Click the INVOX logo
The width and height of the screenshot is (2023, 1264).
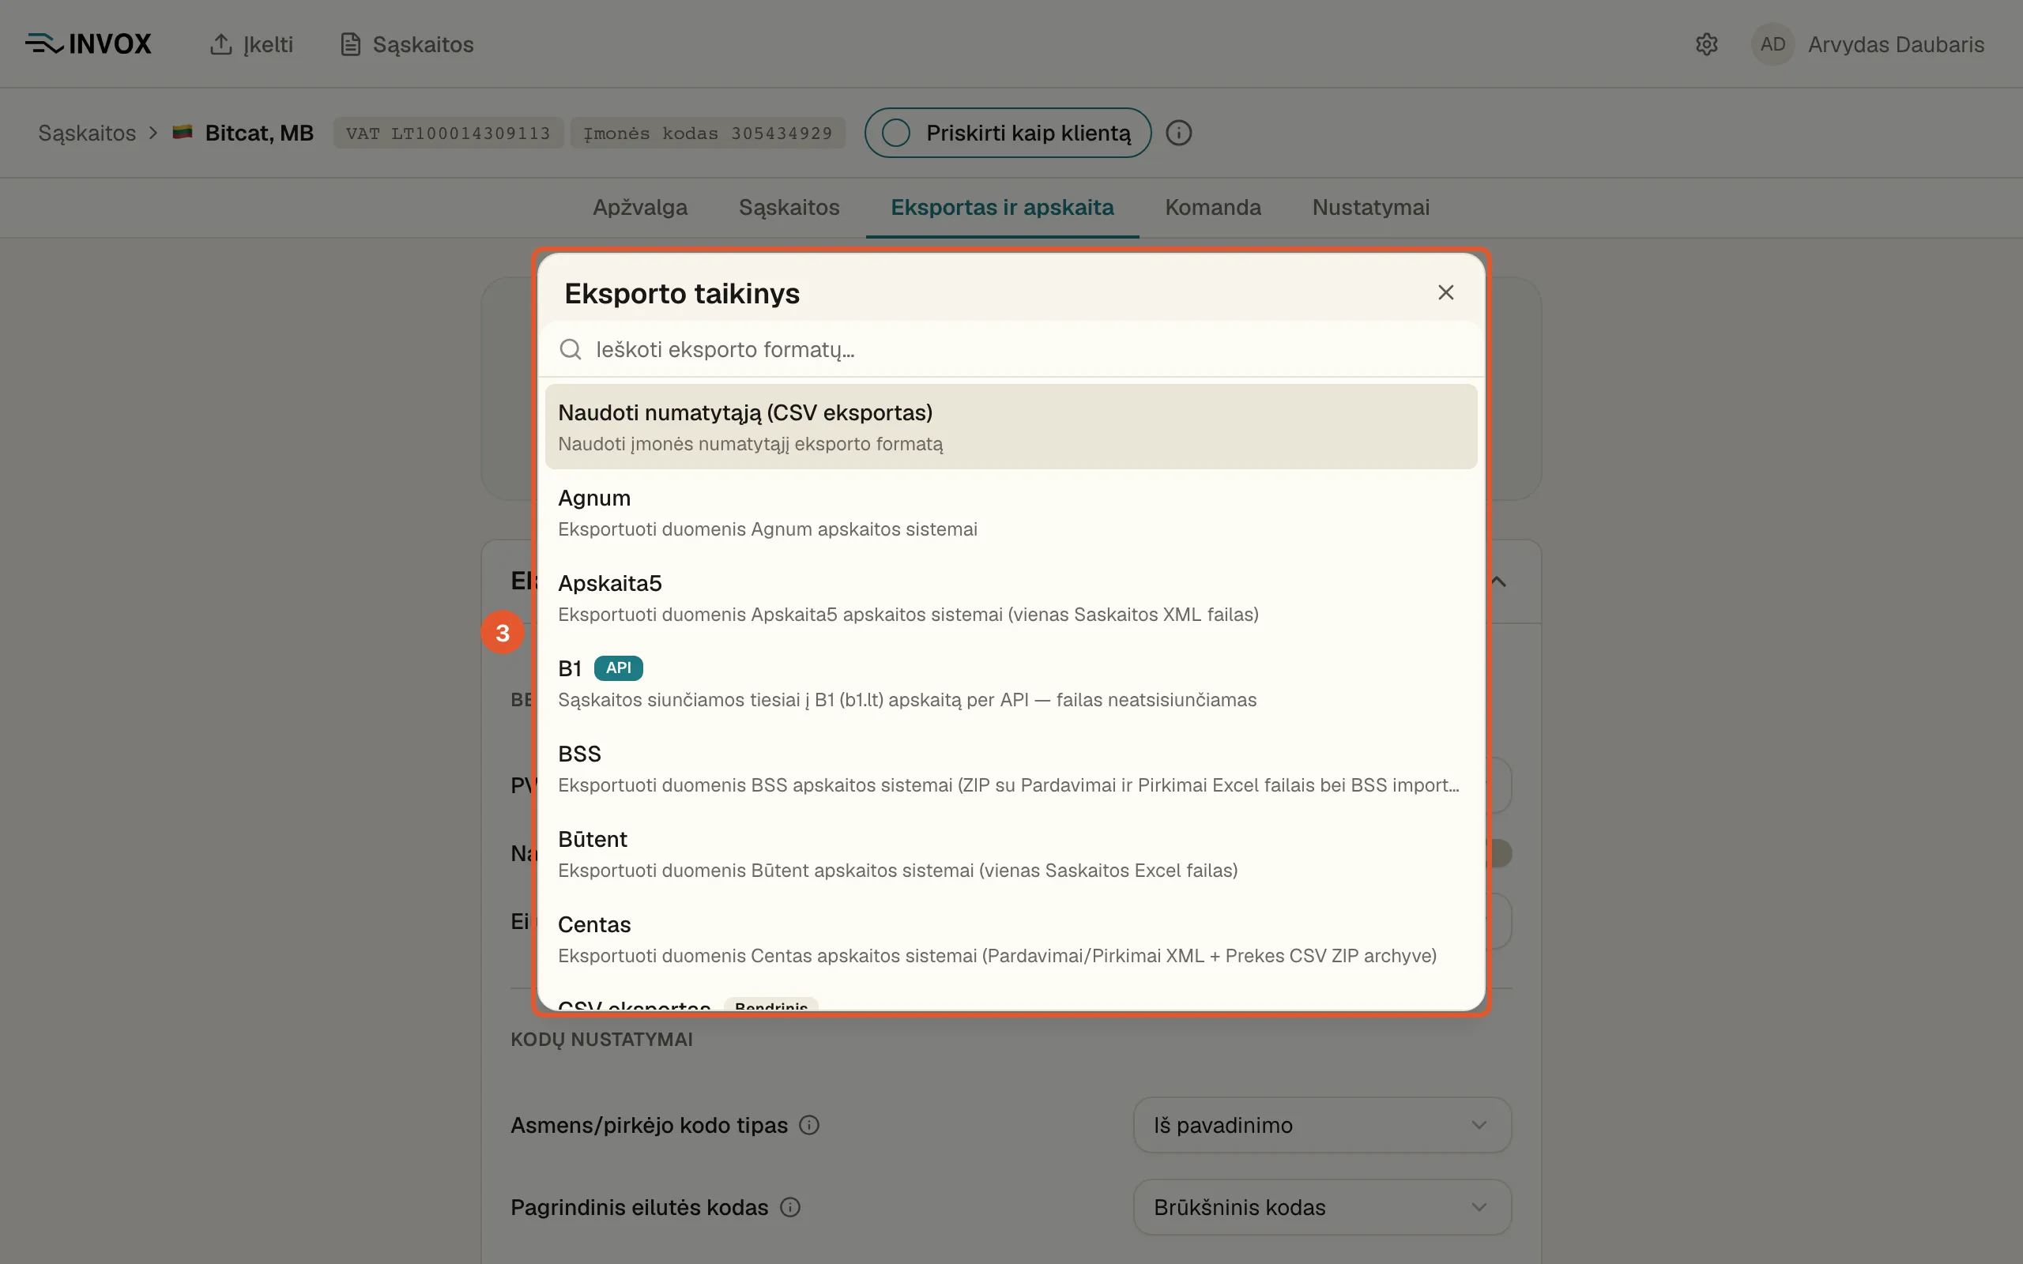tap(89, 44)
